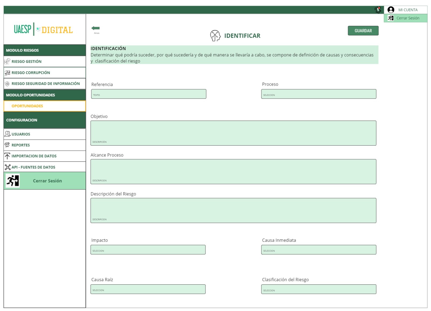The width and height of the screenshot is (431, 311).
Task: Click the user avatar icon by Mi Cuenta
Action: click(x=391, y=10)
